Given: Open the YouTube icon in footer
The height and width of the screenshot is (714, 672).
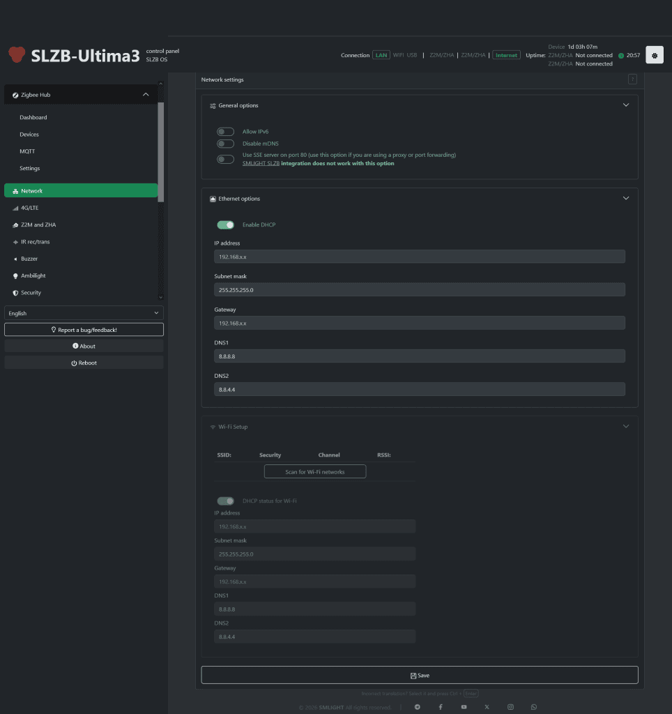Looking at the screenshot, I should (464, 707).
